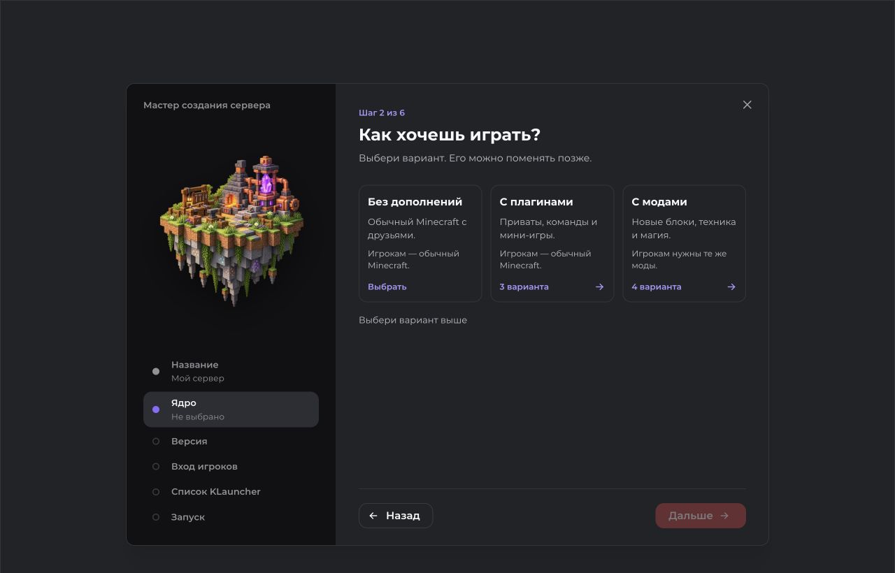Click "Выбери вариант. Его можно поменять позже." subtitle
The height and width of the screenshot is (573, 895).
[475, 158]
